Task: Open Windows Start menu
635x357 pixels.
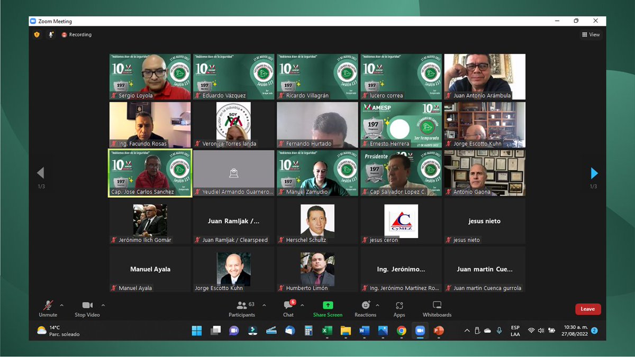Action: coord(197,331)
